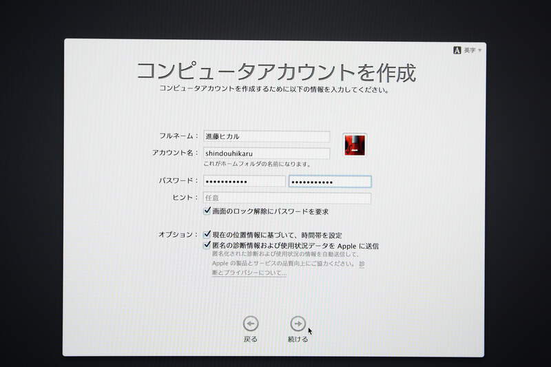551x367 pixels.
Task: Click the first パスワード entry field
Action: 244,181
